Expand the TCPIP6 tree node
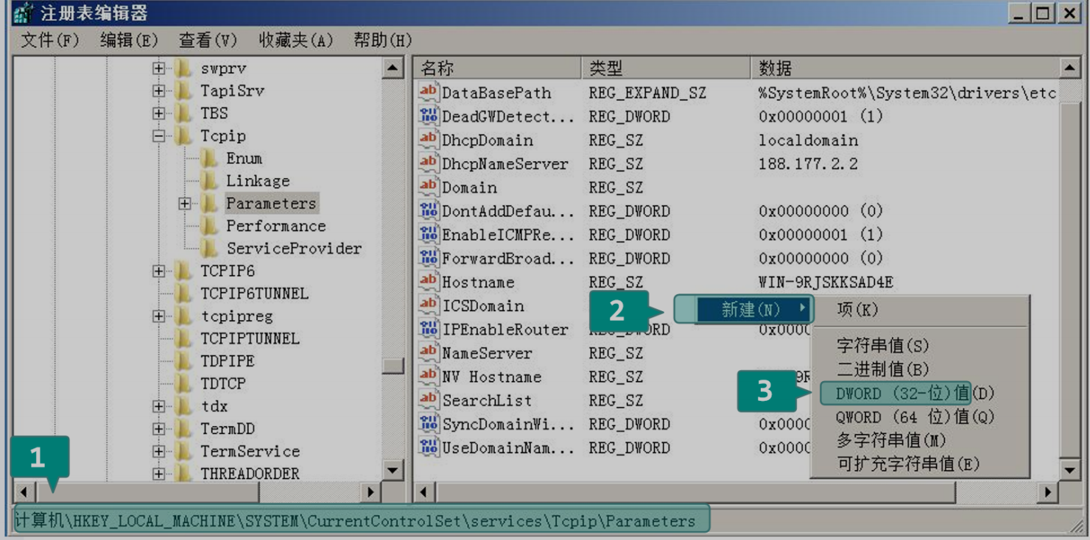 pos(158,271)
